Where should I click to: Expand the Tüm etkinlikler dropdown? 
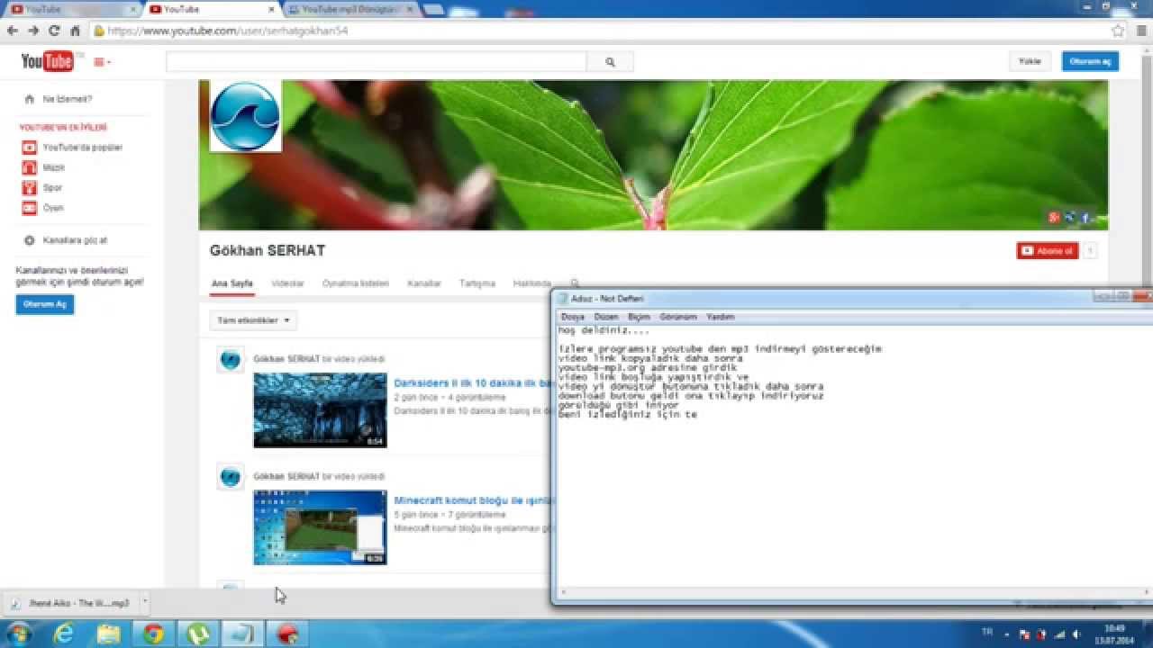pos(253,320)
